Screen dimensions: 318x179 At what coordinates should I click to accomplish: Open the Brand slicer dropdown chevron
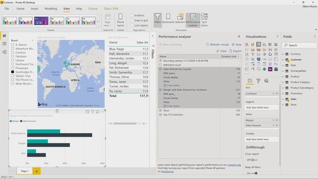pyautogui.click(x=33, y=40)
